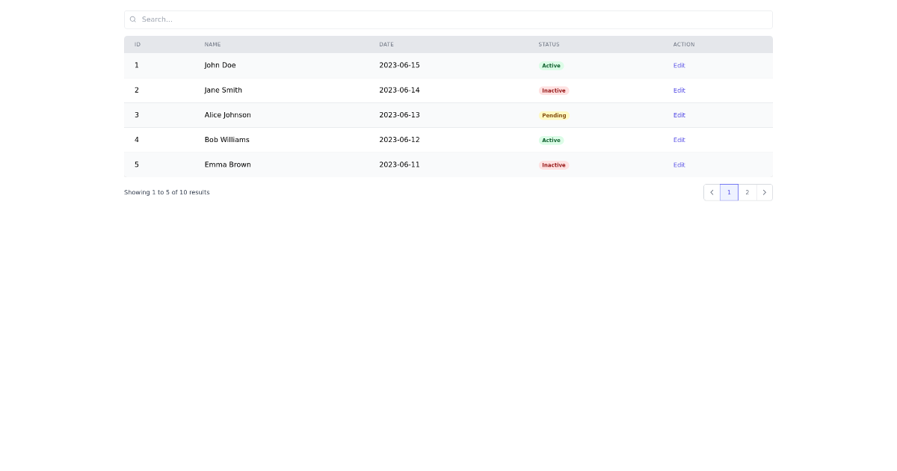Click the 'Showing 1 to 5 of 10 results' text

167,192
